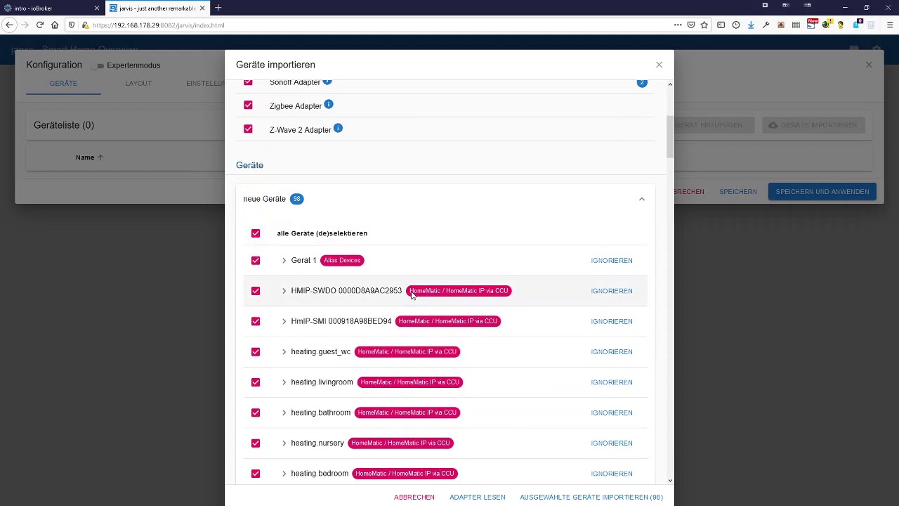Ignore HMIP-SWDO 0000D8A9AC2953 device
Screen dimensions: 899x506
(x=612, y=291)
